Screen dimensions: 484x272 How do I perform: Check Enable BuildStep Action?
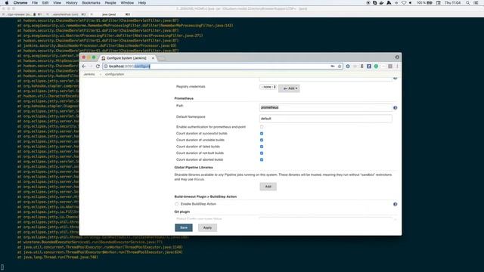[176, 204]
